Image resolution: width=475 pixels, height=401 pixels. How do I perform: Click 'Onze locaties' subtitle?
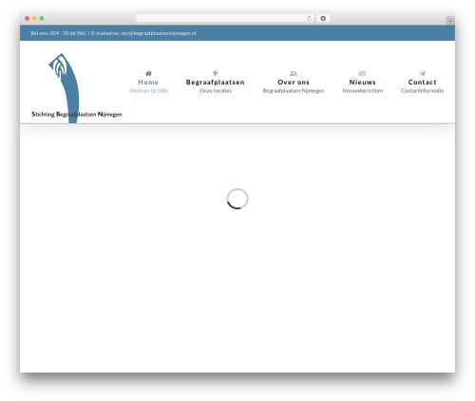(x=216, y=91)
